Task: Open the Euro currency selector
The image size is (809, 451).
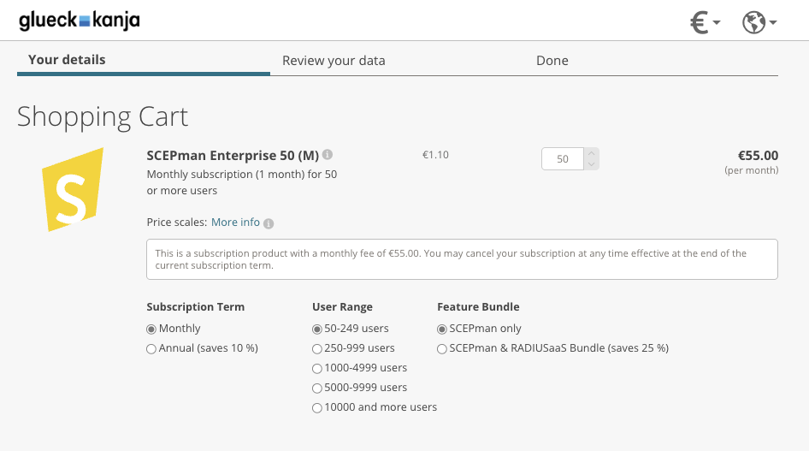Action: coord(705,23)
